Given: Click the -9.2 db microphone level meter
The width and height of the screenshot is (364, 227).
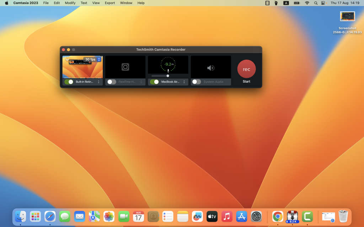Looking at the screenshot, I should click(168, 65).
